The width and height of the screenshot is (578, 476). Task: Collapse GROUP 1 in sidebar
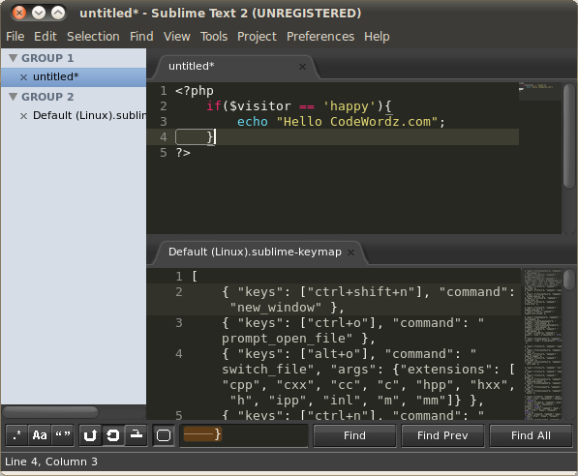14,58
